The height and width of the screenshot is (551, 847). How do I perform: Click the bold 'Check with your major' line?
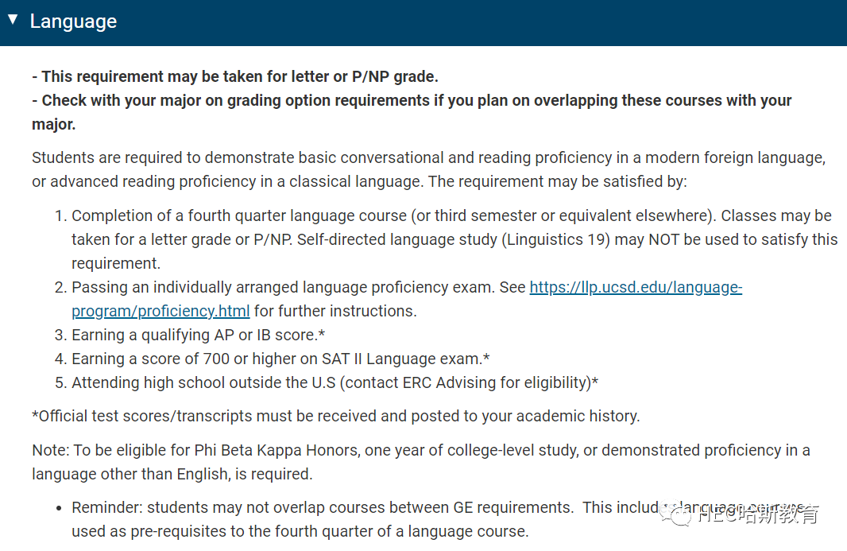click(412, 112)
